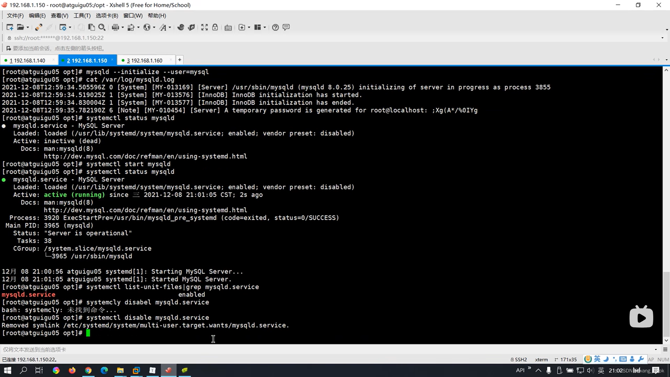
Task: Click the Reconnect link icon in toolbar
Action: coord(39,27)
